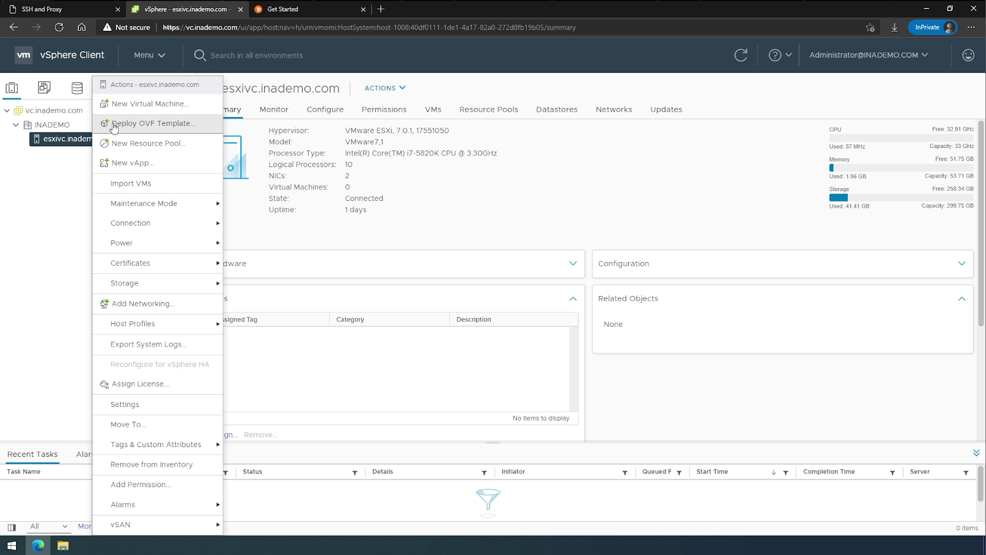Filter the Start Time column
This screenshot has width=986, height=555.
[786, 472]
